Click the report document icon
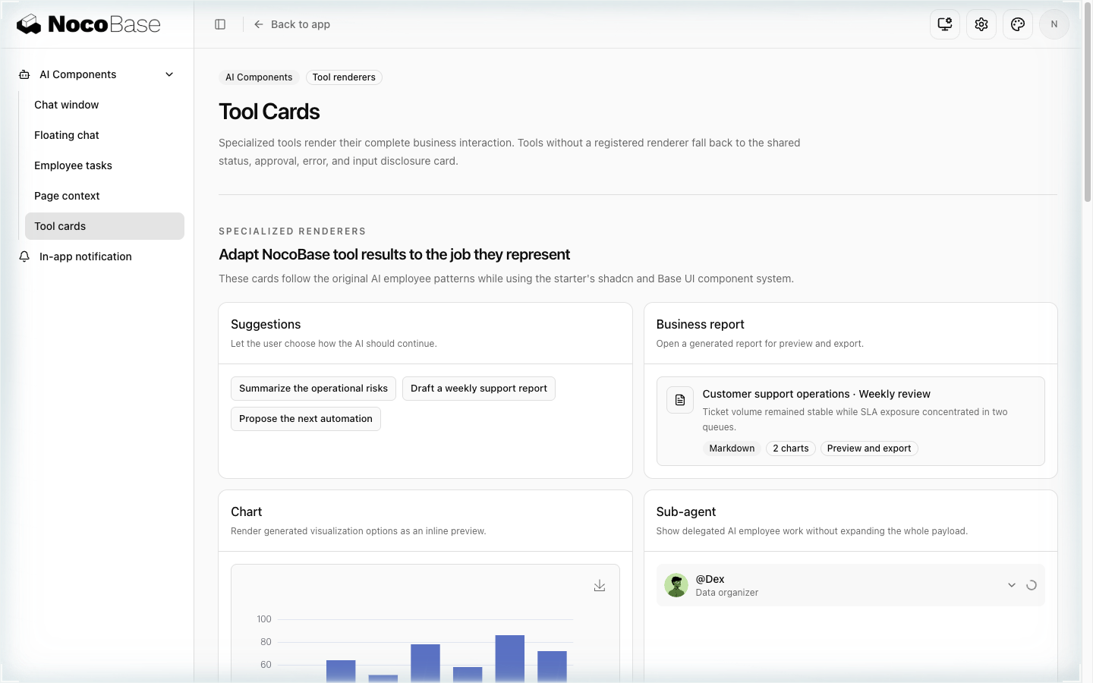 pyautogui.click(x=680, y=400)
